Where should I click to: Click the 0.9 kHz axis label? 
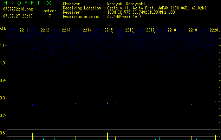point(3,80)
